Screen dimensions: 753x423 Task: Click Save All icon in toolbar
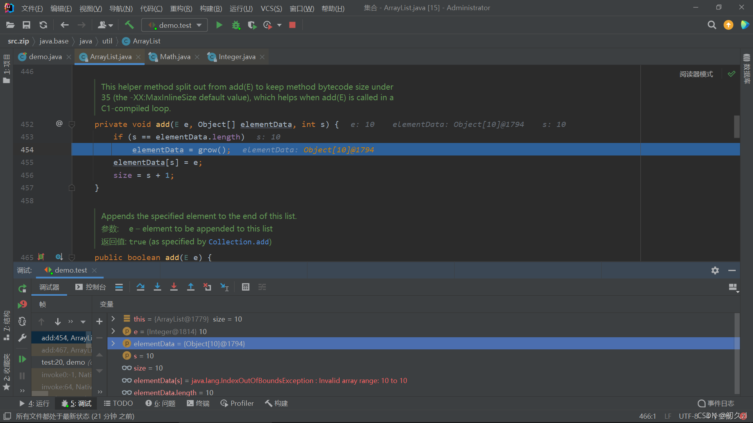point(26,25)
